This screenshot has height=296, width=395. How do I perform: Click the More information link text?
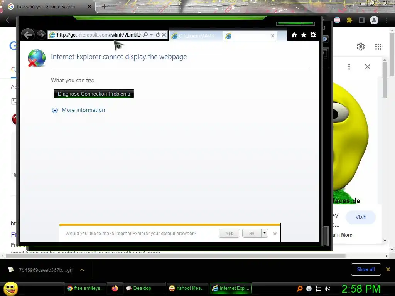(83, 110)
